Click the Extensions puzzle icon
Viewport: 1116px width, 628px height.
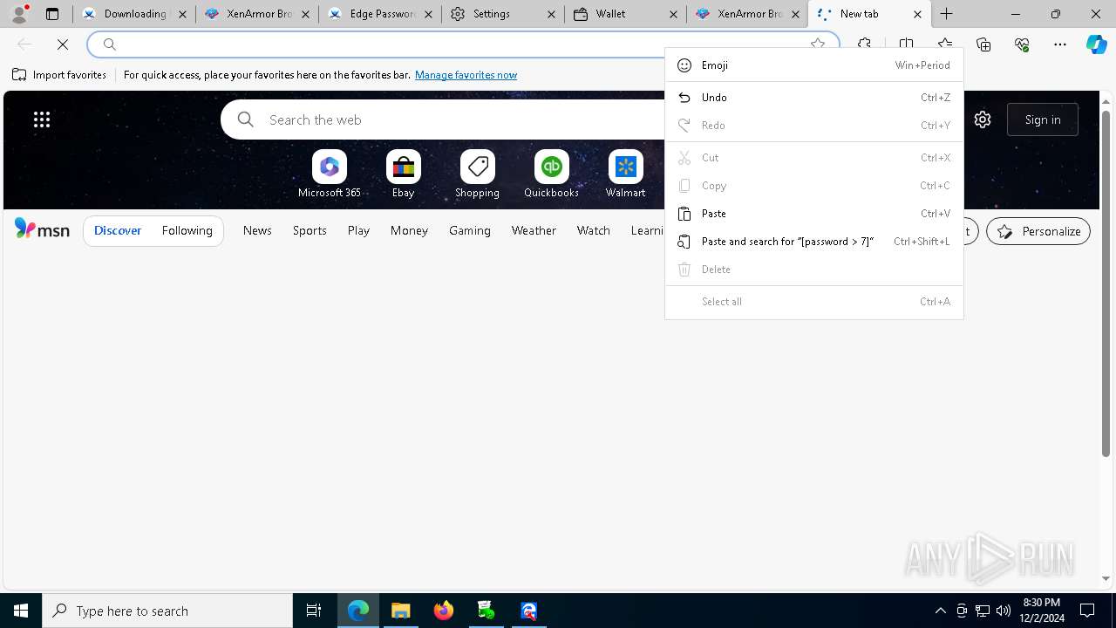(x=864, y=44)
